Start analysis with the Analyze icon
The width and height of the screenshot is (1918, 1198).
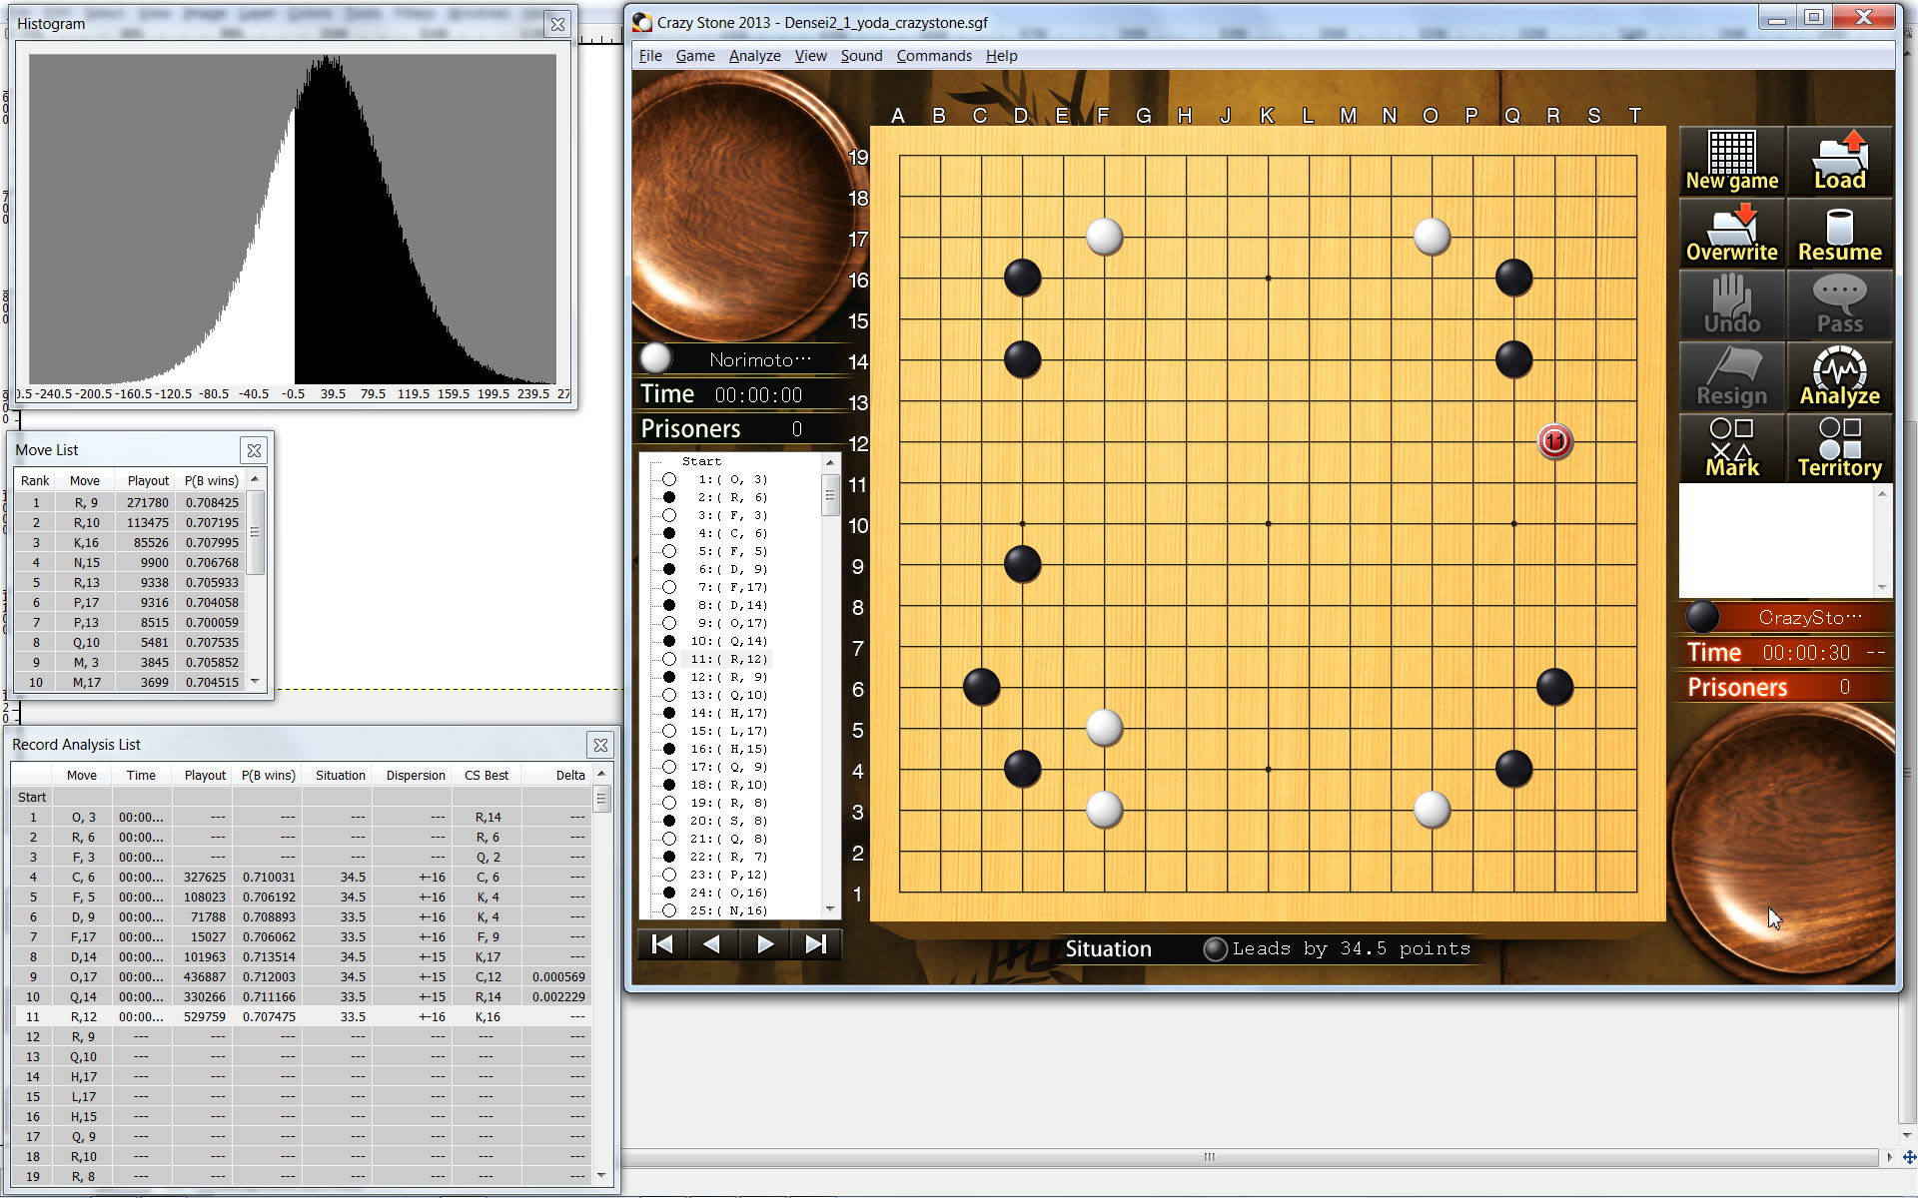click(x=1839, y=376)
